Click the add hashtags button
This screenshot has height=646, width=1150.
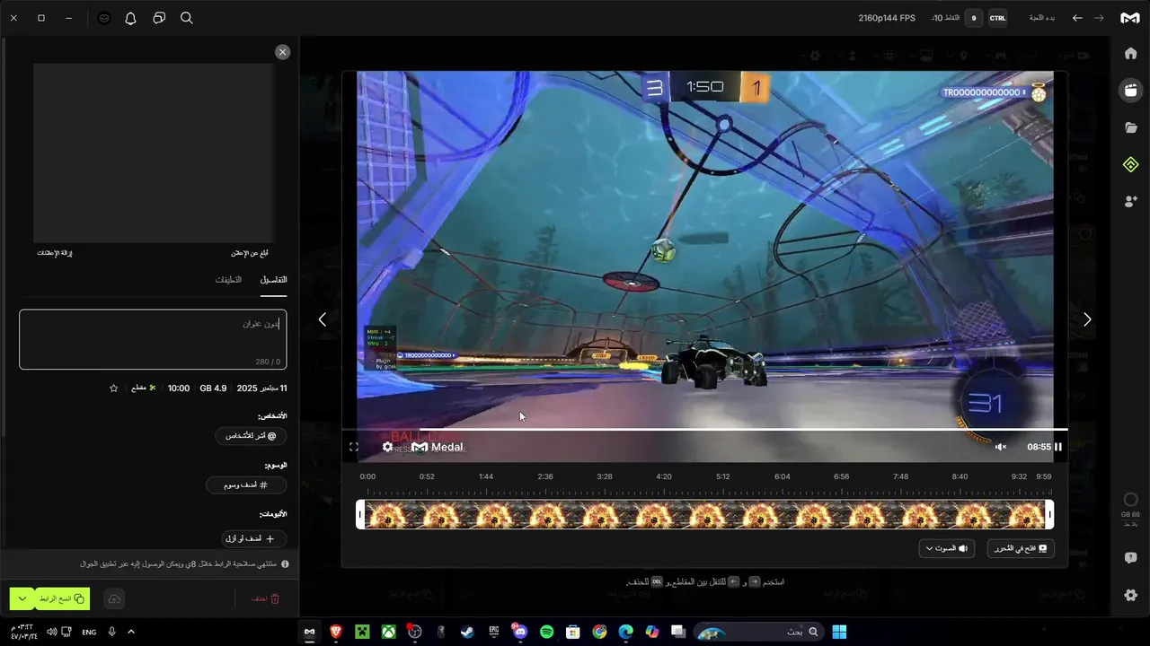coord(246,484)
